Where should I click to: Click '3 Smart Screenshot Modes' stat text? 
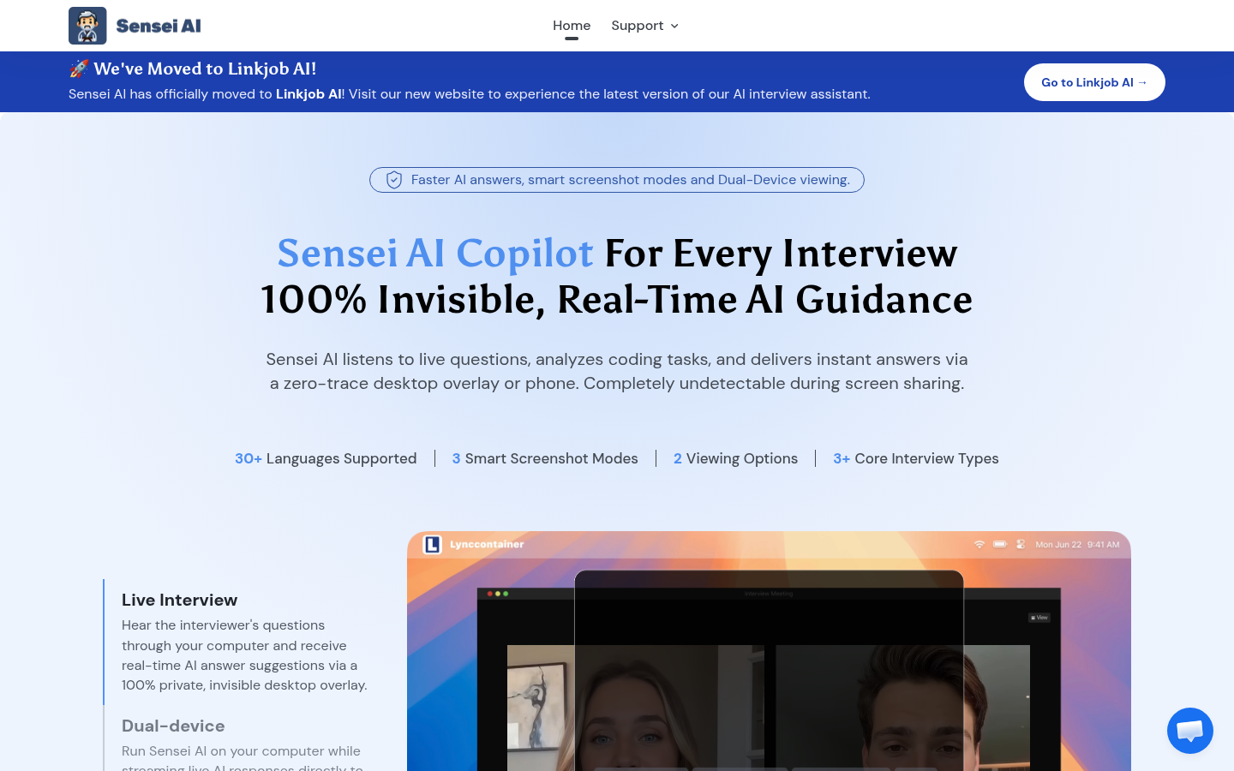point(545,458)
